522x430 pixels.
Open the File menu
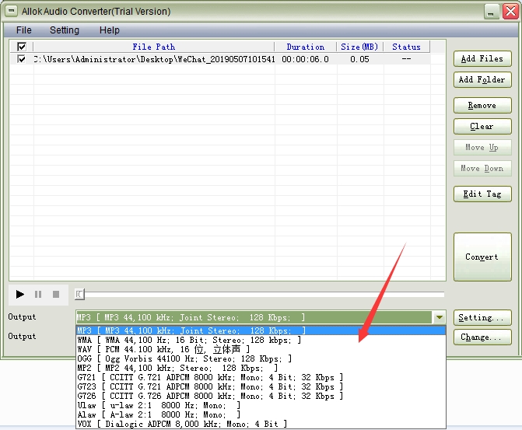24,30
